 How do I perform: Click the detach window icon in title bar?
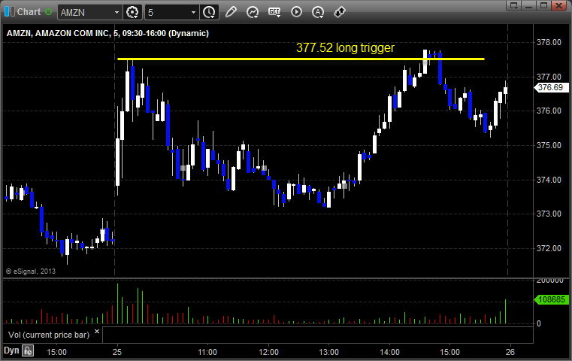pyautogui.click(x=514, y=5)
